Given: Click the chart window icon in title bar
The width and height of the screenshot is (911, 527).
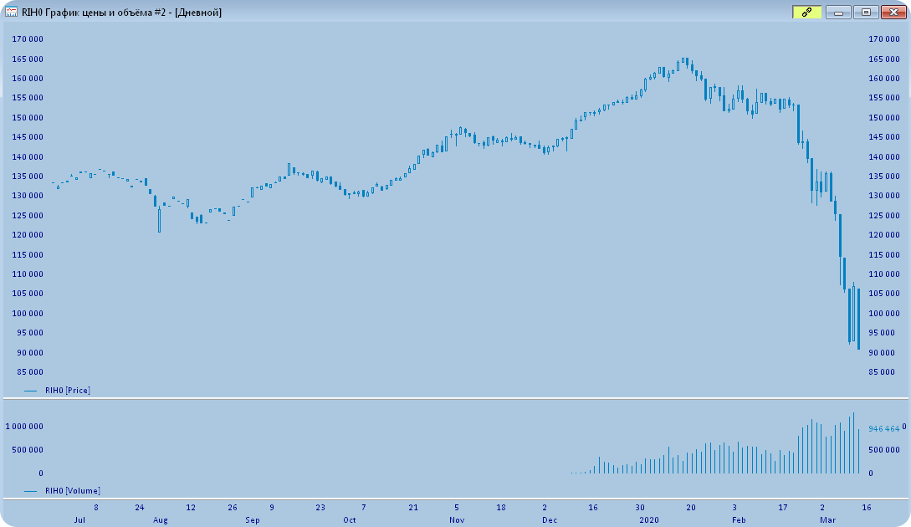Looking at the screenshot, I should [x=12, y=12].
